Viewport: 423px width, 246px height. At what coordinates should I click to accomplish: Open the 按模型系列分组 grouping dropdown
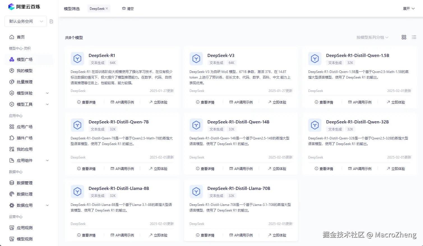tap(372, 37)
